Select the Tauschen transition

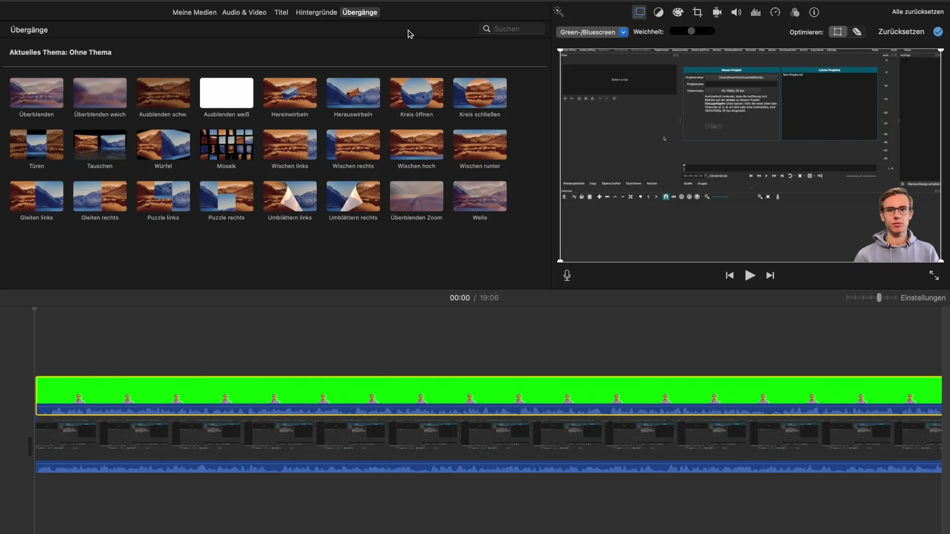[100, 144]
